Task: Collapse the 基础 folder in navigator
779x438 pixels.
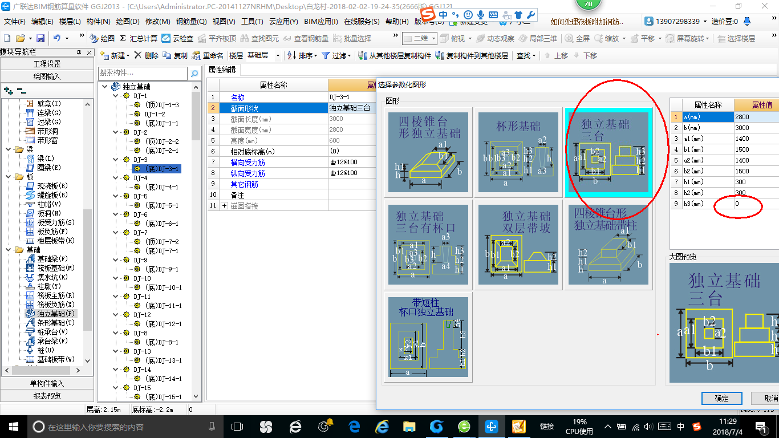Action: click(x=9, y=250)
